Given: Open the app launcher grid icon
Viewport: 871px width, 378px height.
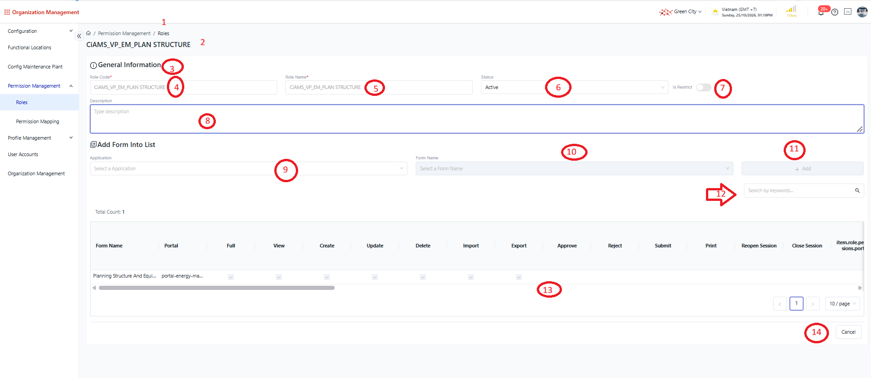Looking at the screenshot, I should (x=7, y=12).
